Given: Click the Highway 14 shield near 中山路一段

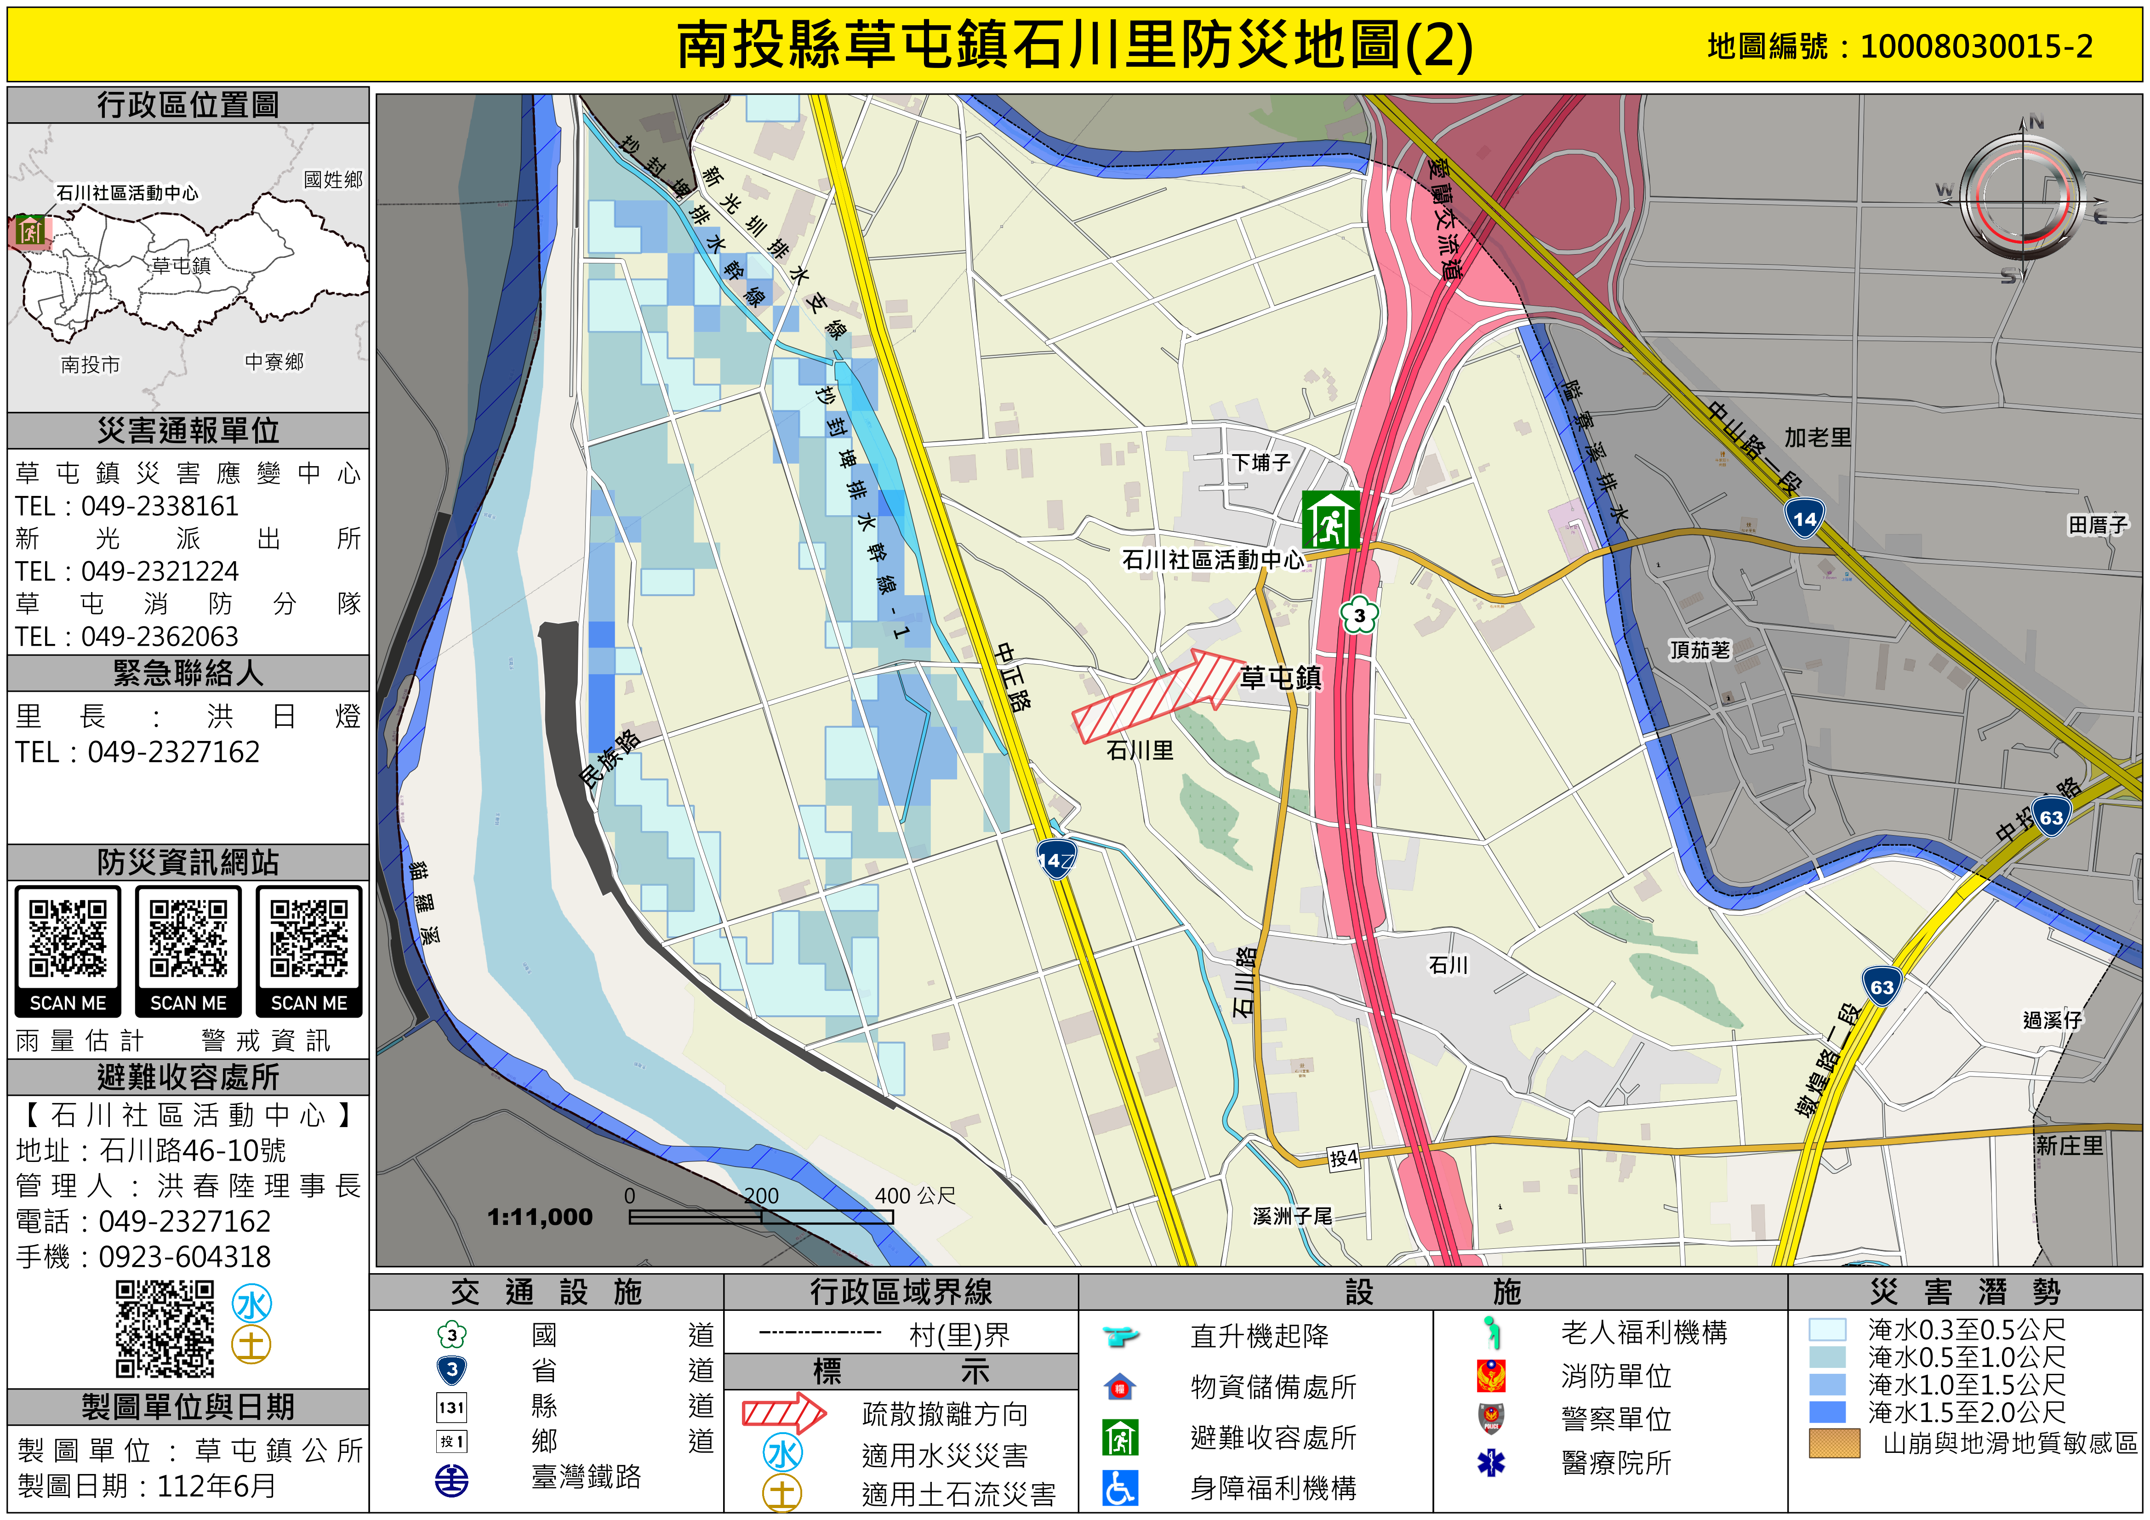Looking at the screenshot, I should pos(1804,519).
